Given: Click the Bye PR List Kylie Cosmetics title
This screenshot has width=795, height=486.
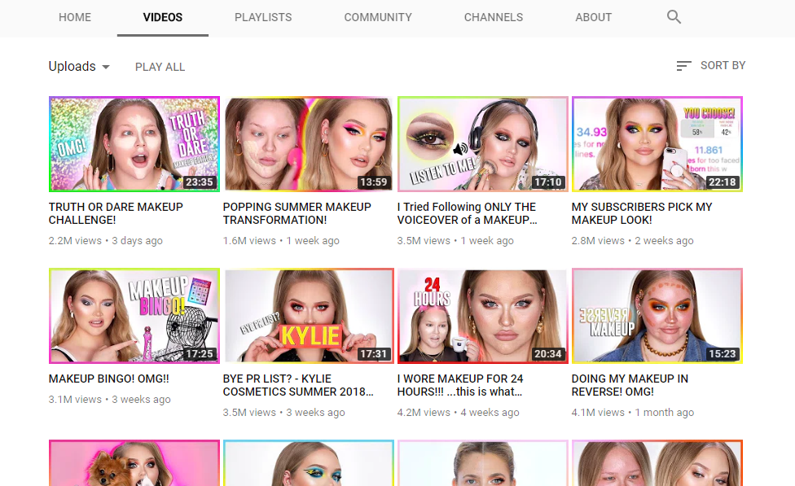Looking at the screenshot, I should [x=298, y=385].
